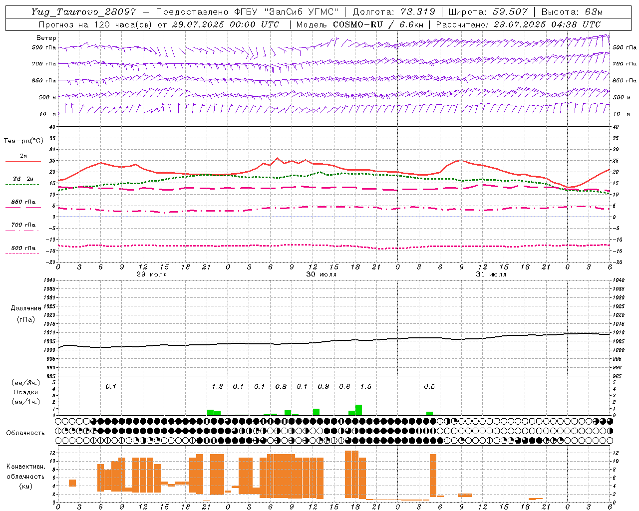Click the 0.6 precipitation total
Image resolution: width=639 pixels, height=511 pixels.
344,386
